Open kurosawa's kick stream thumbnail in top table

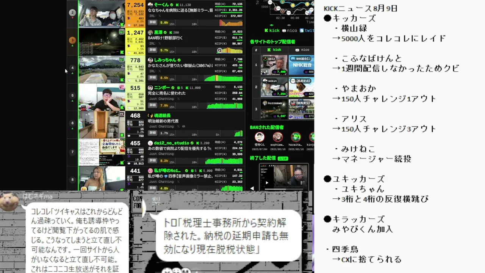(274, 109)
